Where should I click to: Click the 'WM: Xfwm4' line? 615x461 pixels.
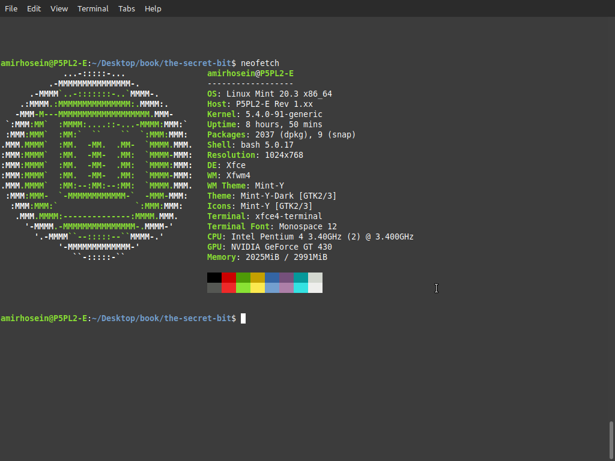229,176
